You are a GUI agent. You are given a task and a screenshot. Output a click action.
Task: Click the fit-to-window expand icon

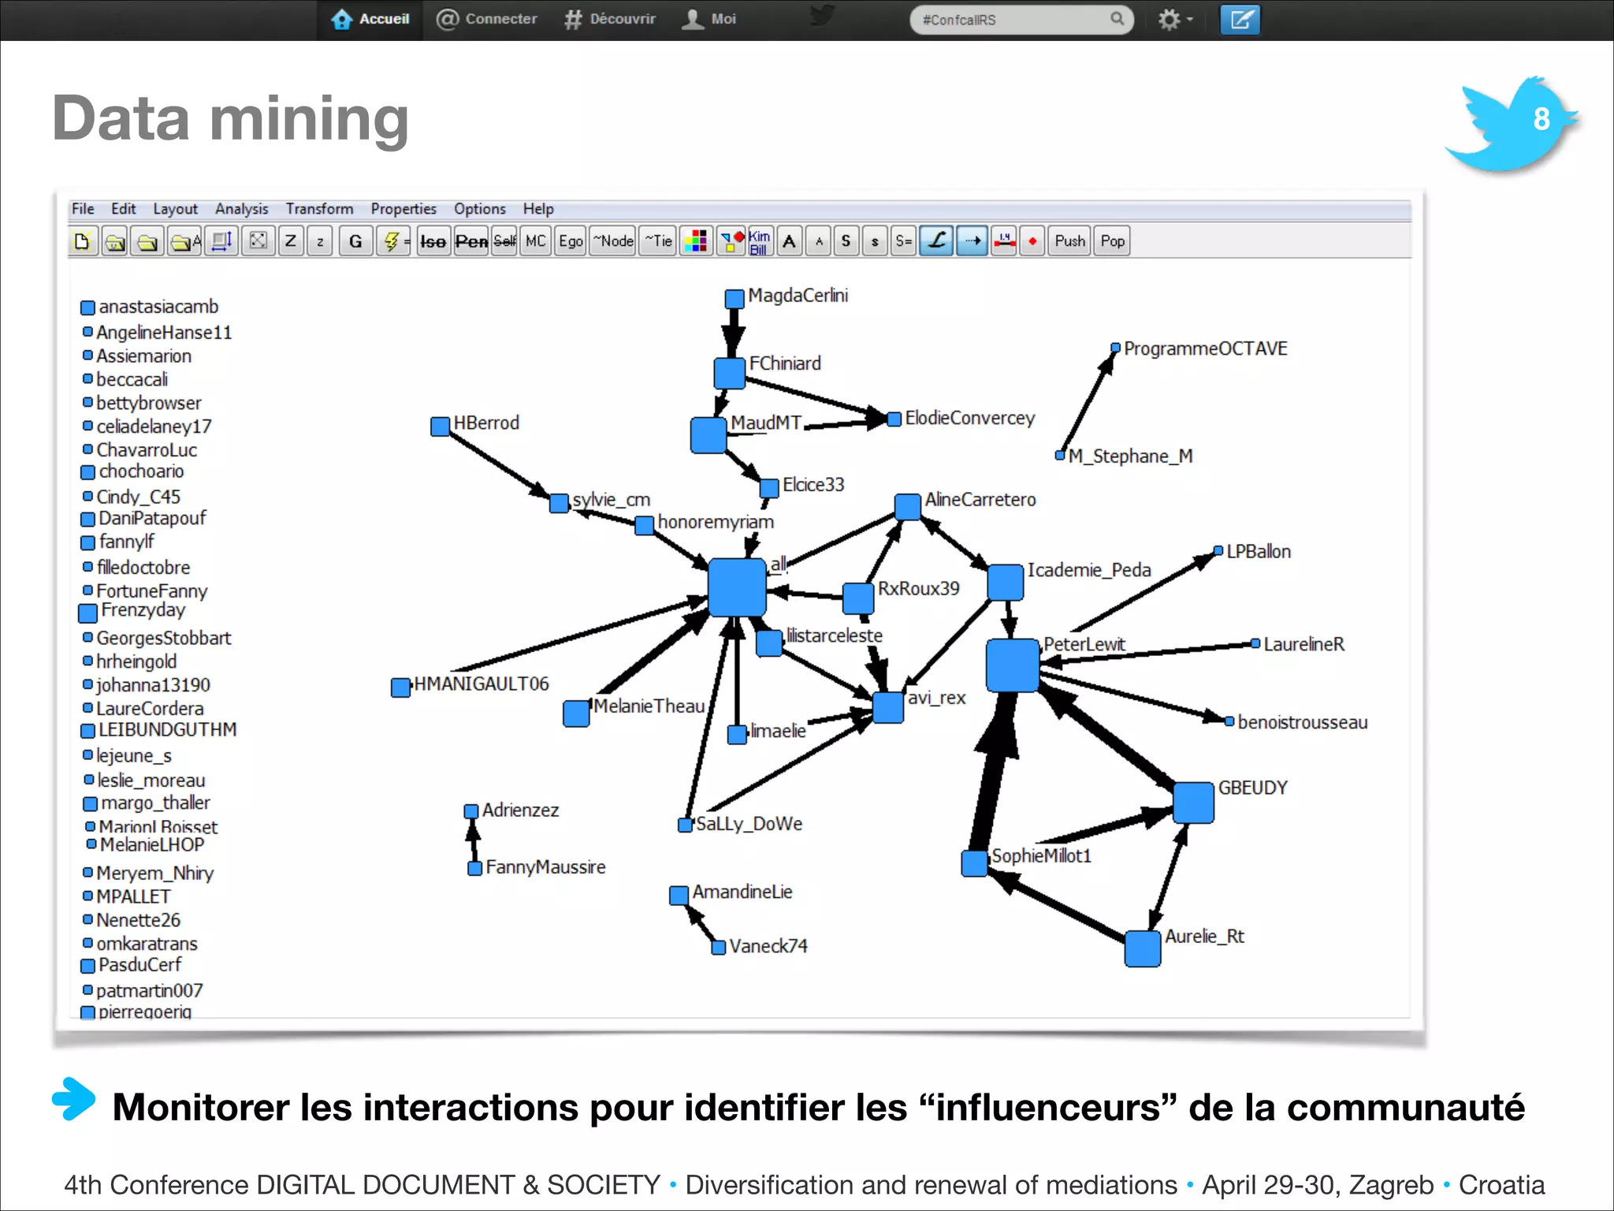click(258, 241)
